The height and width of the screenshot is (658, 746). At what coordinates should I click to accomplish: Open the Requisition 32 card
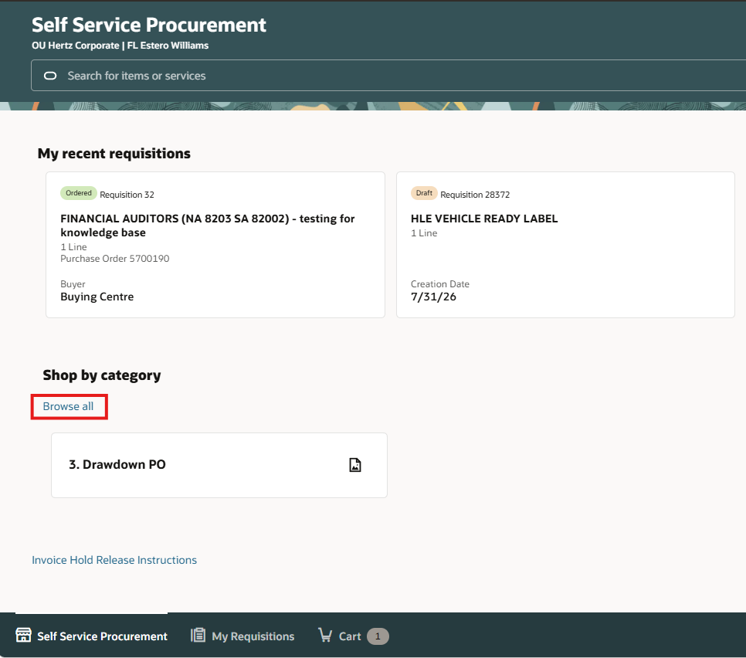[215, 245]
